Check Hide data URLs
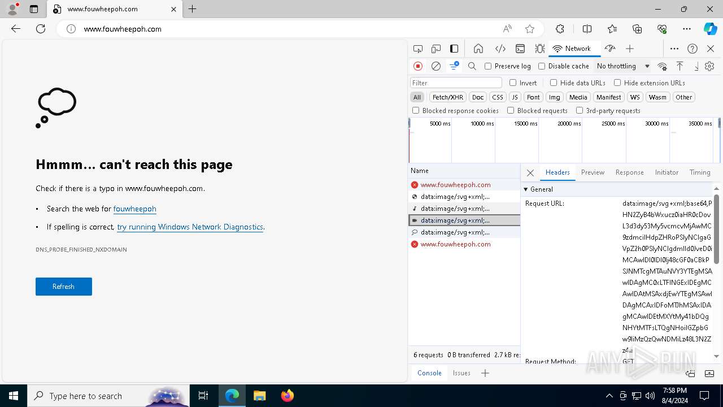 click(554, 83)
